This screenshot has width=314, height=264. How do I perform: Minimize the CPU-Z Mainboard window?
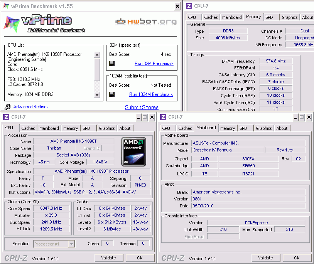pos(295,118)
